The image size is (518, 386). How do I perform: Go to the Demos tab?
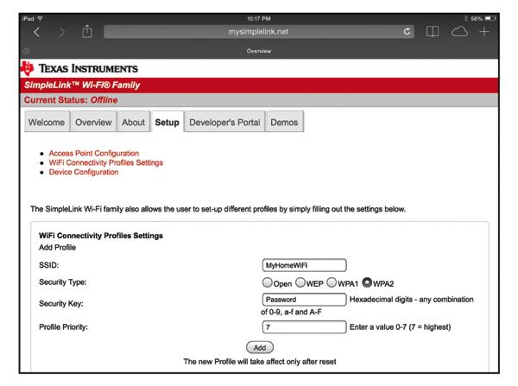(x=284, y=122)
